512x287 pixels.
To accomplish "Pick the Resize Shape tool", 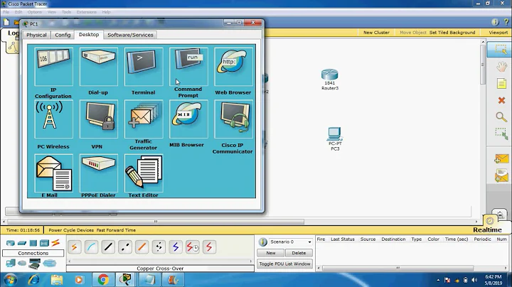I will point(501,134).
